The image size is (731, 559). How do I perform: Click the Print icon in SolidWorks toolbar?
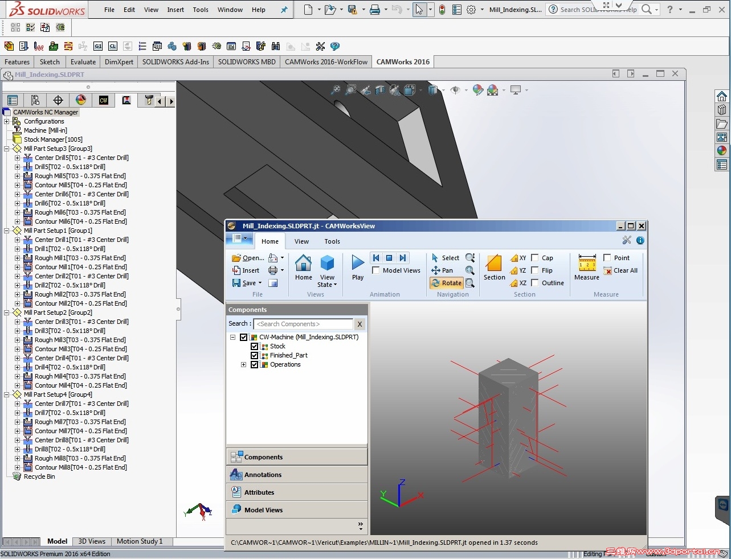[x=374, y=10]
